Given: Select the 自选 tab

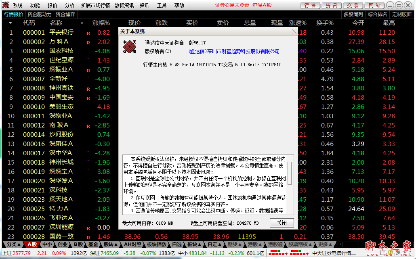Looking at the screenshot, I should pos(177,244).
